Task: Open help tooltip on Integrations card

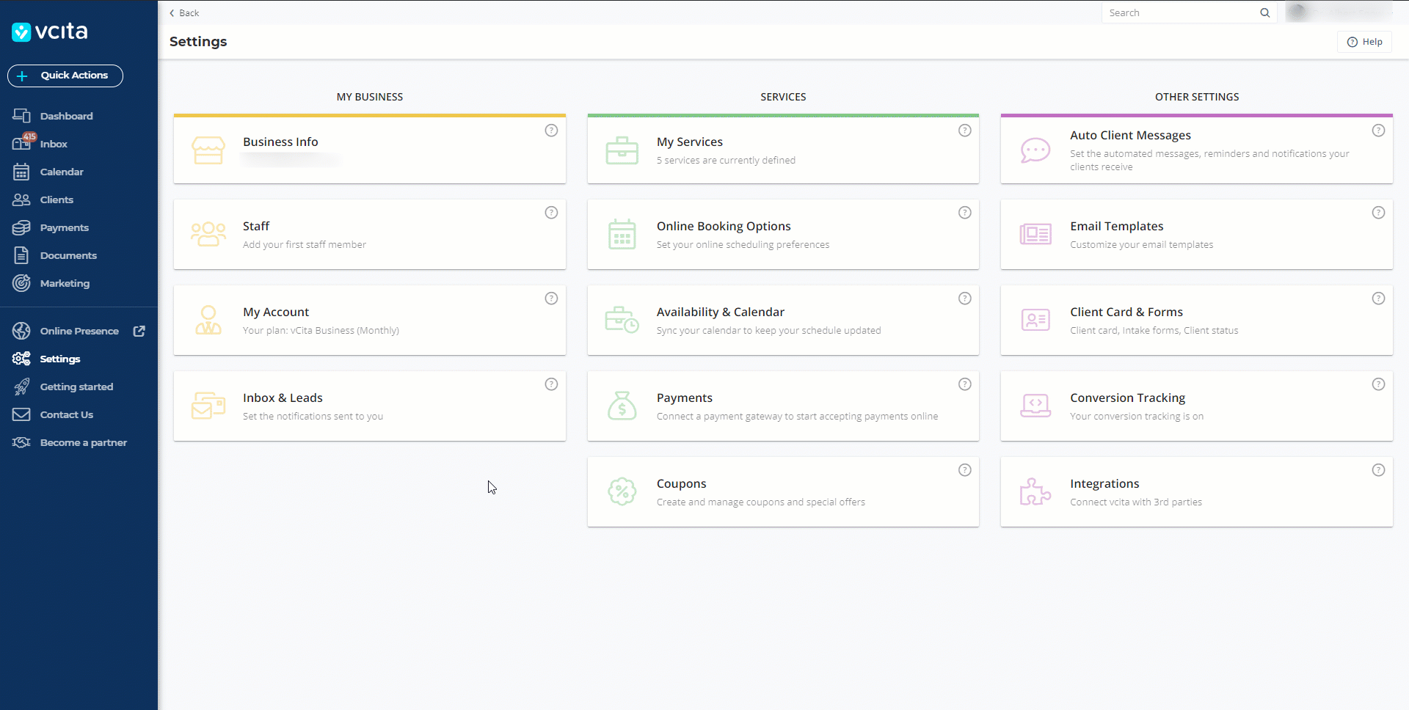Action: tap(1379, 470)
